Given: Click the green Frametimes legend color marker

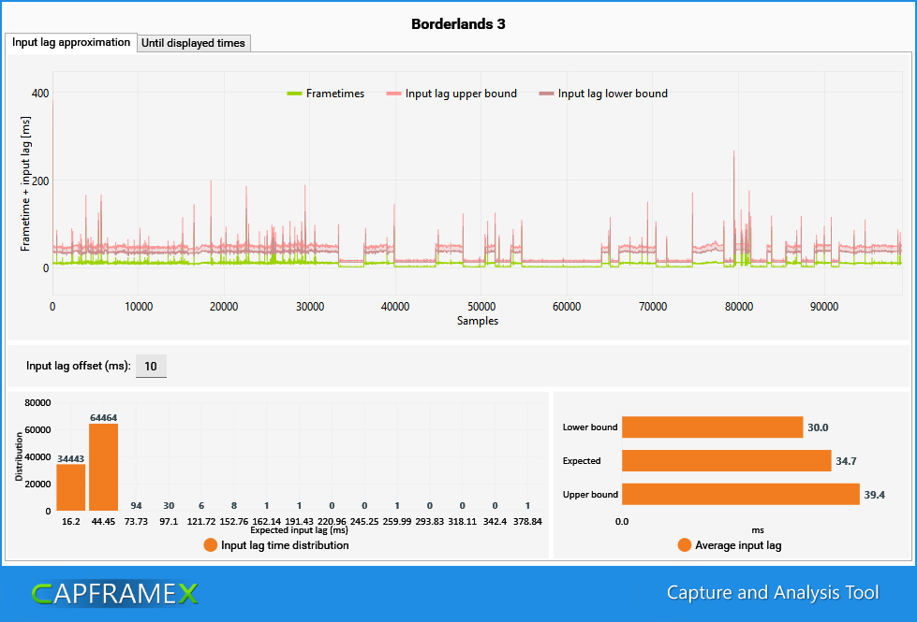Looking at the screenshot, I should click(295, 94).
